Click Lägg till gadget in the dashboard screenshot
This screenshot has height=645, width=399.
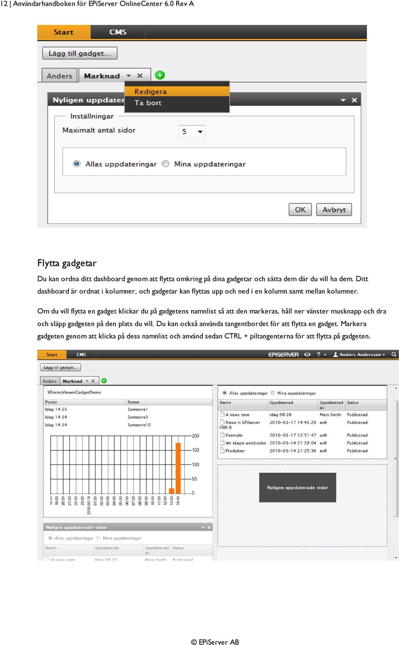61,368
